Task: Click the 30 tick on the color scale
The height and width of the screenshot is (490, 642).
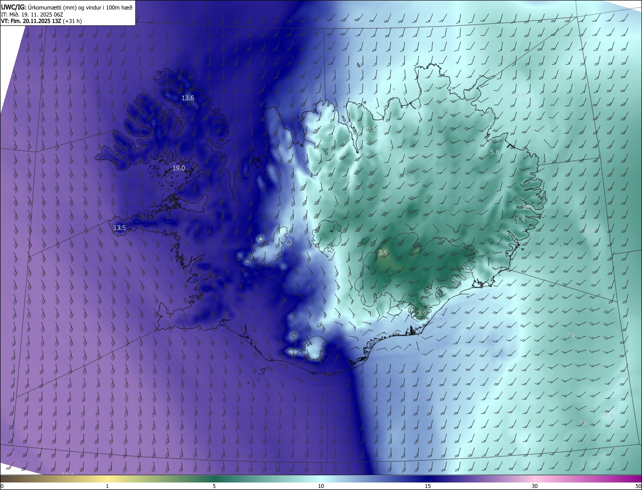Action: pos(535,486)
